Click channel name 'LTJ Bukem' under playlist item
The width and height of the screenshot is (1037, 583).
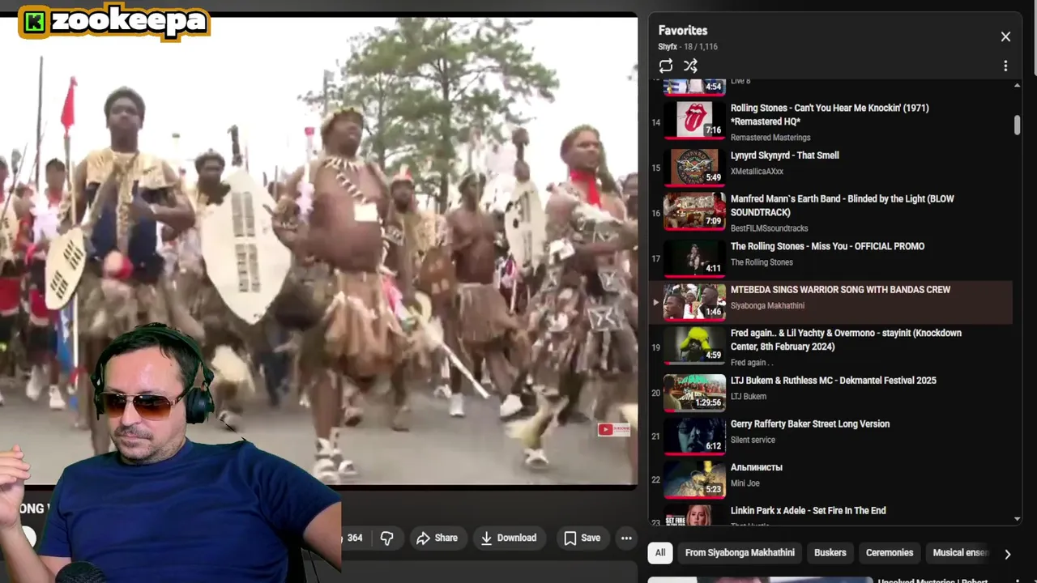(748, 397)
